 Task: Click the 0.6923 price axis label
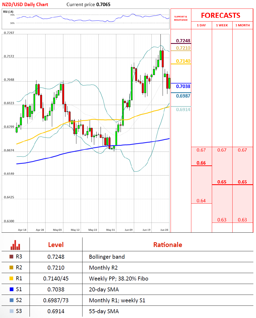coord(9,103)
